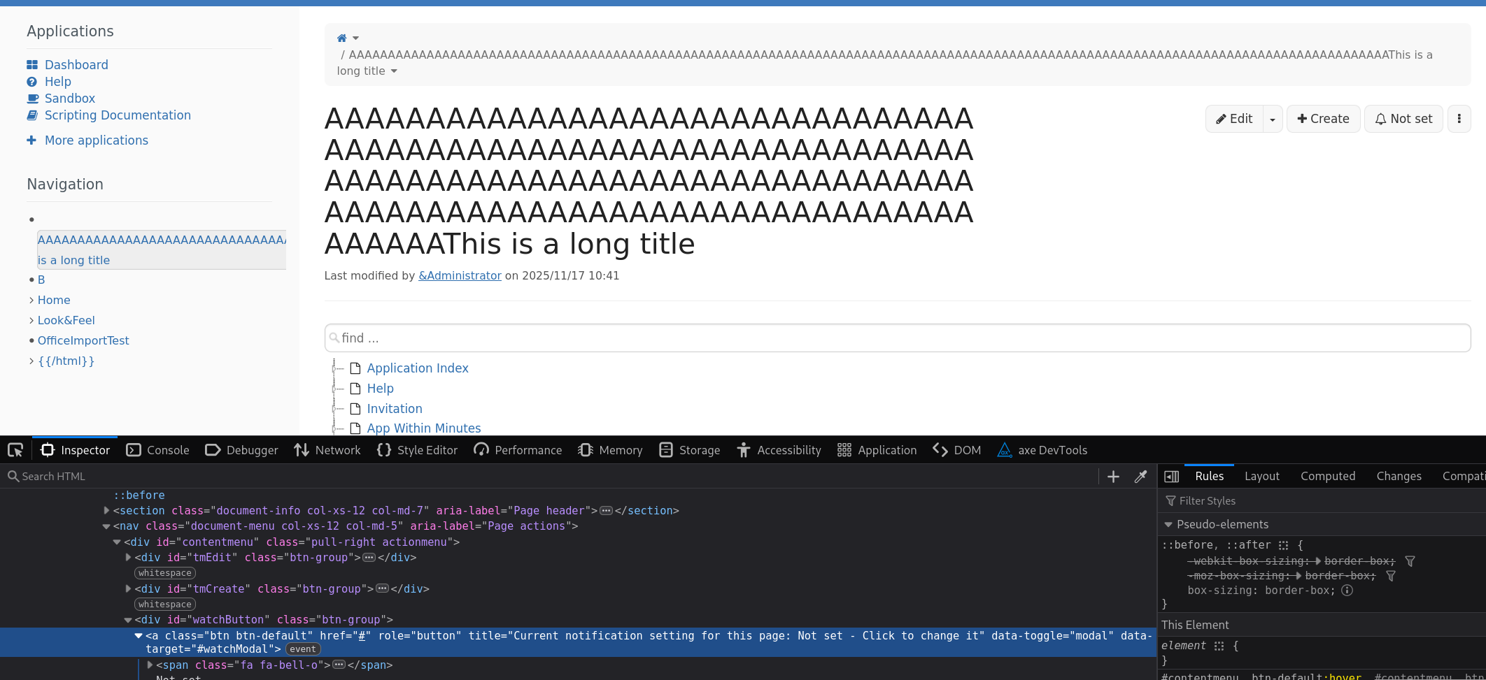Click the home icon in the breadcrumb
The height and width of the screenshot is (680, 1486).
pos(341,38)
